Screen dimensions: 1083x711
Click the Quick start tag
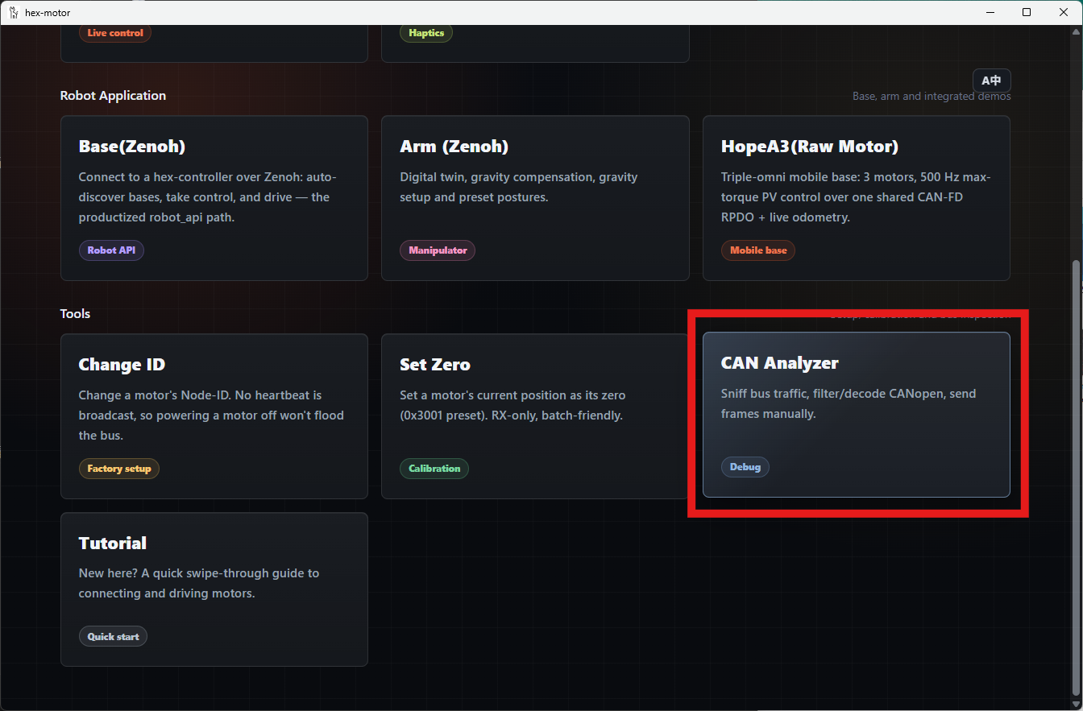point(113,637)
